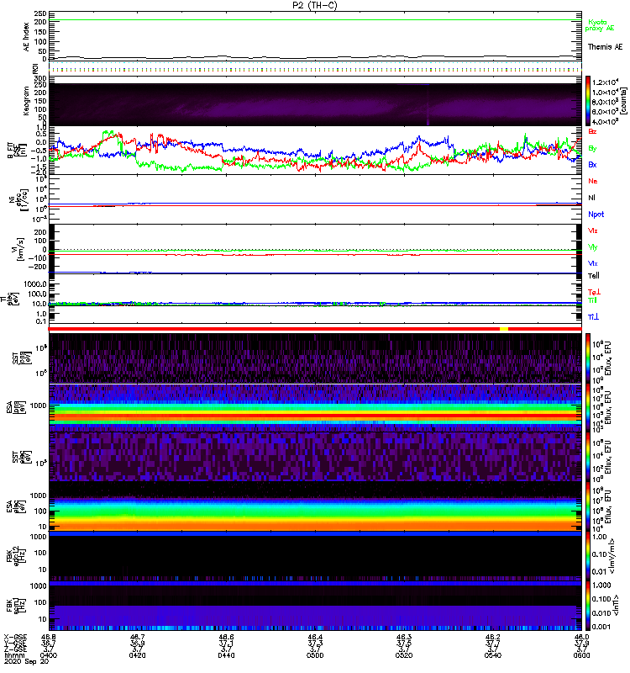
Task: Click the green Kyoto proxy AE line
Action: coord(315,19)
